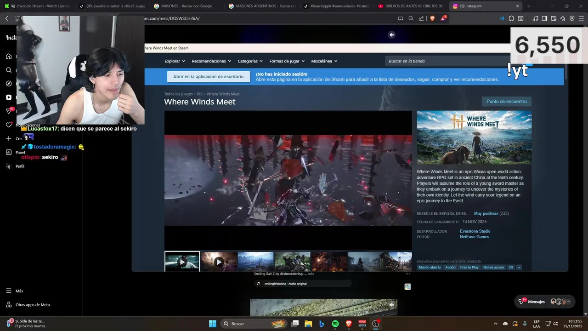The width and height of the screenshot is (588, 331).
Task: Open Instagram direct messages paper-plane icon
Action: coord(9,111)
